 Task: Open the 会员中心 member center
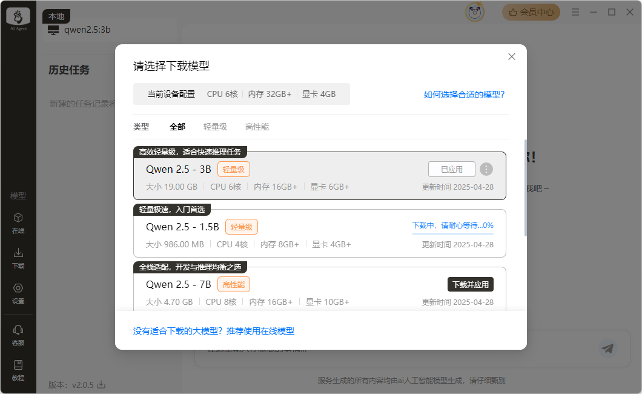pos(531,12)
